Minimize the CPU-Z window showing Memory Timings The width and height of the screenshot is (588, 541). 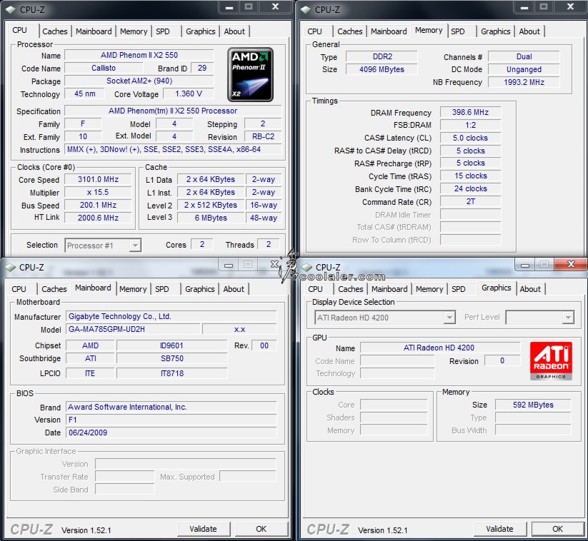coord(524,7)
